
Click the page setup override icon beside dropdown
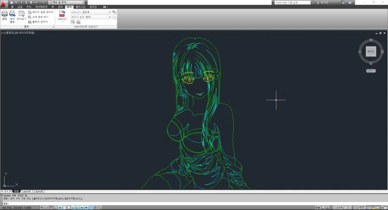click(x=114, y=17)
